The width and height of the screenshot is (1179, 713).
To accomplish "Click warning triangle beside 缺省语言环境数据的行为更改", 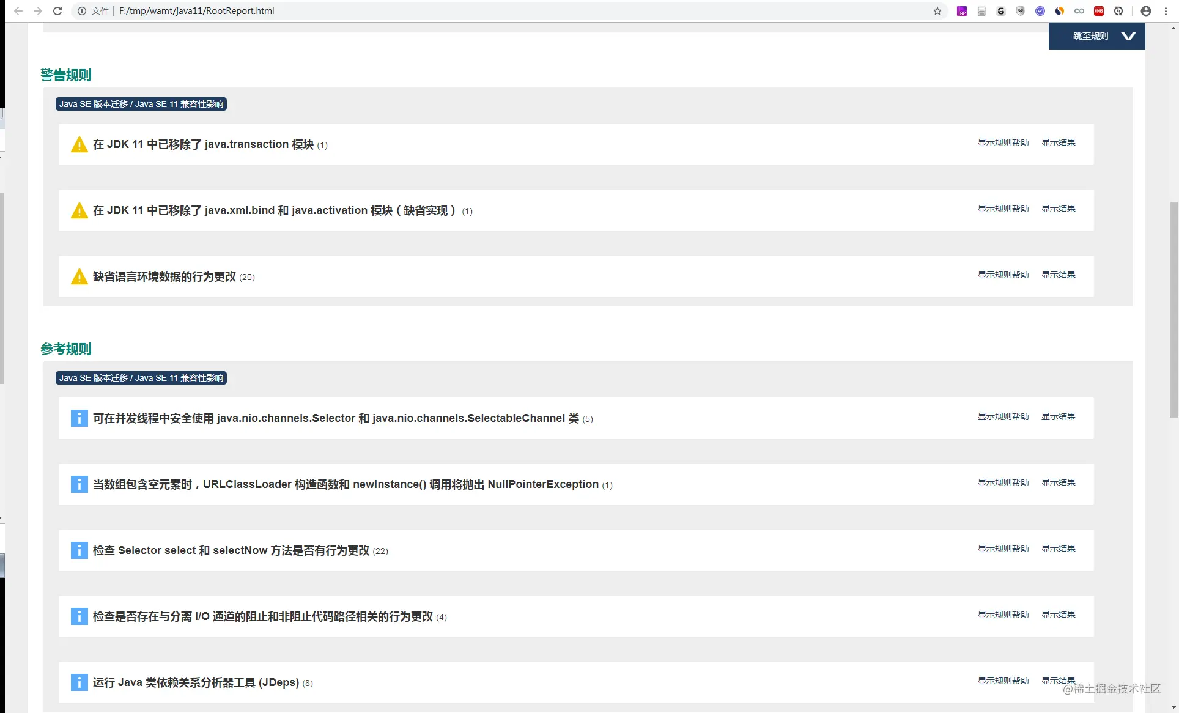I will click(x=79, y=276).
